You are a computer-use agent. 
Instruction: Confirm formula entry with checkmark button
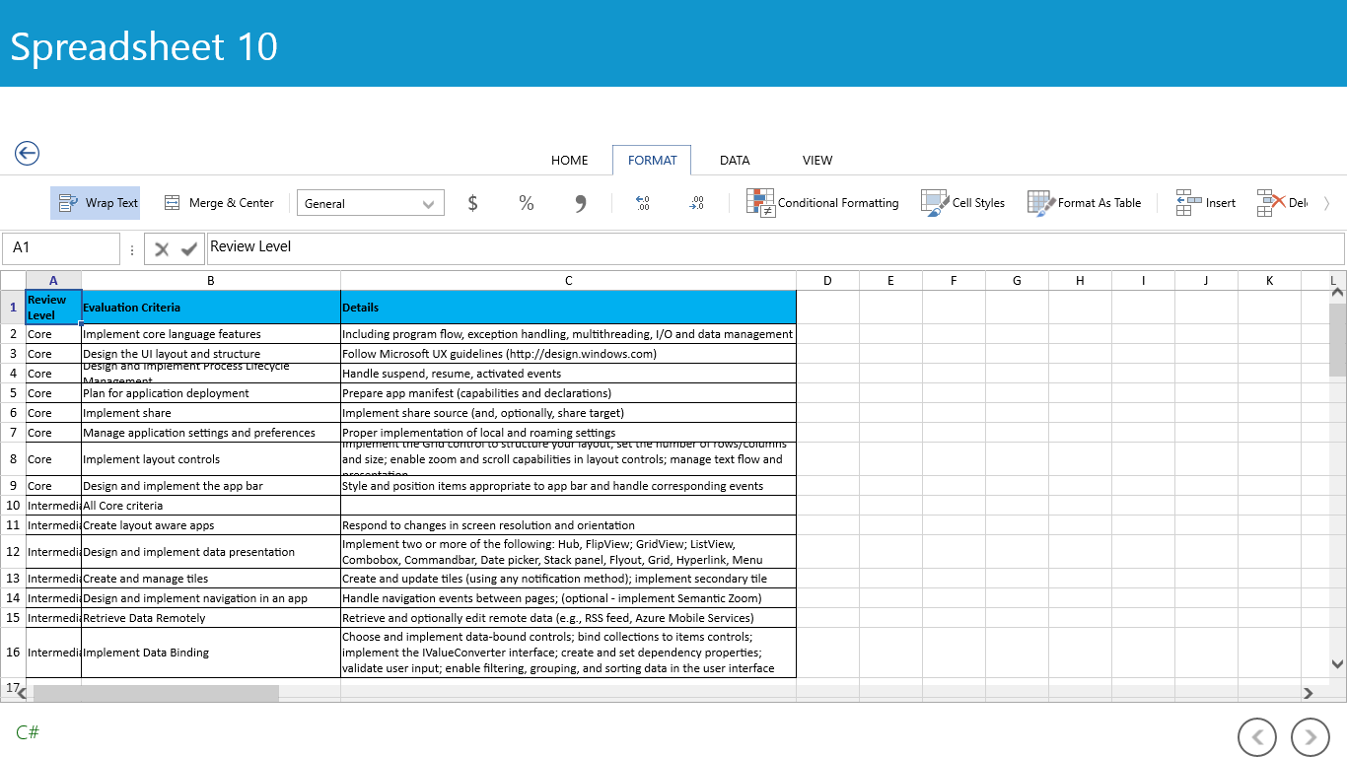coord(189,249)
